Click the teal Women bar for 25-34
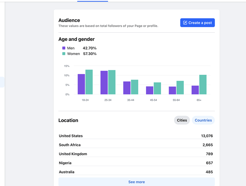 [x=112, y=82]
